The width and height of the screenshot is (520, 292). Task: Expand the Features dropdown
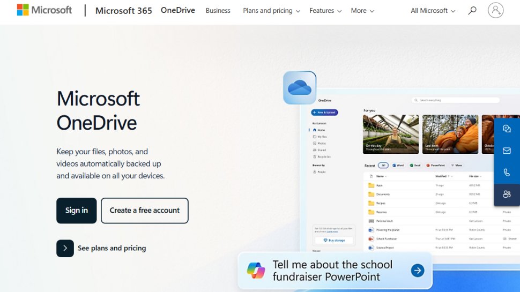click(x=325, y=11)
